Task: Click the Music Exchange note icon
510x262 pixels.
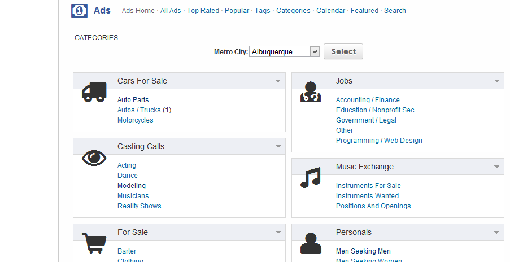Action: (x=311, y=177)
